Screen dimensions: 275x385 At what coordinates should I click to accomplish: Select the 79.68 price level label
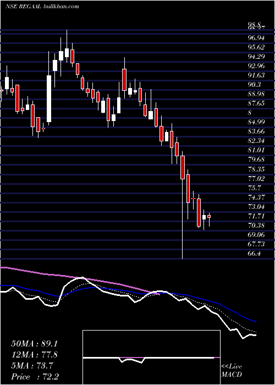pos(256,159)
